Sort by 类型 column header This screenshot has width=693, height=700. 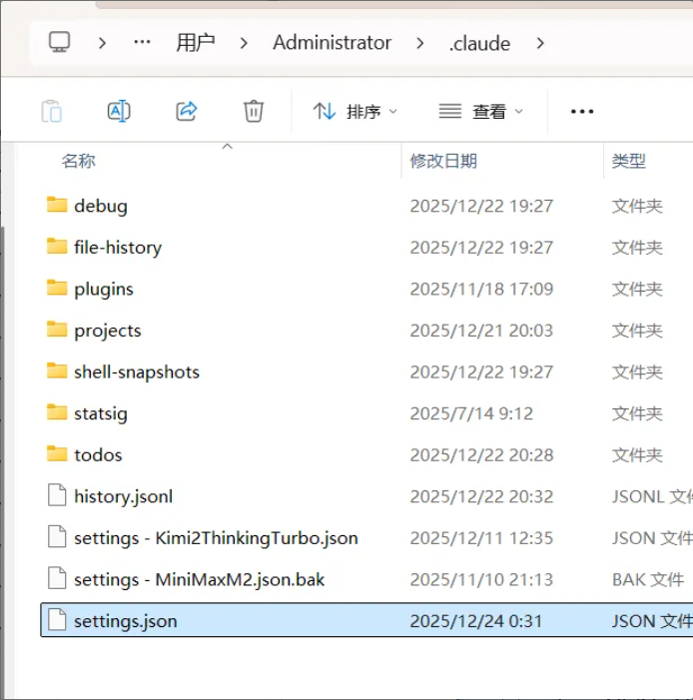coord(629,161)
